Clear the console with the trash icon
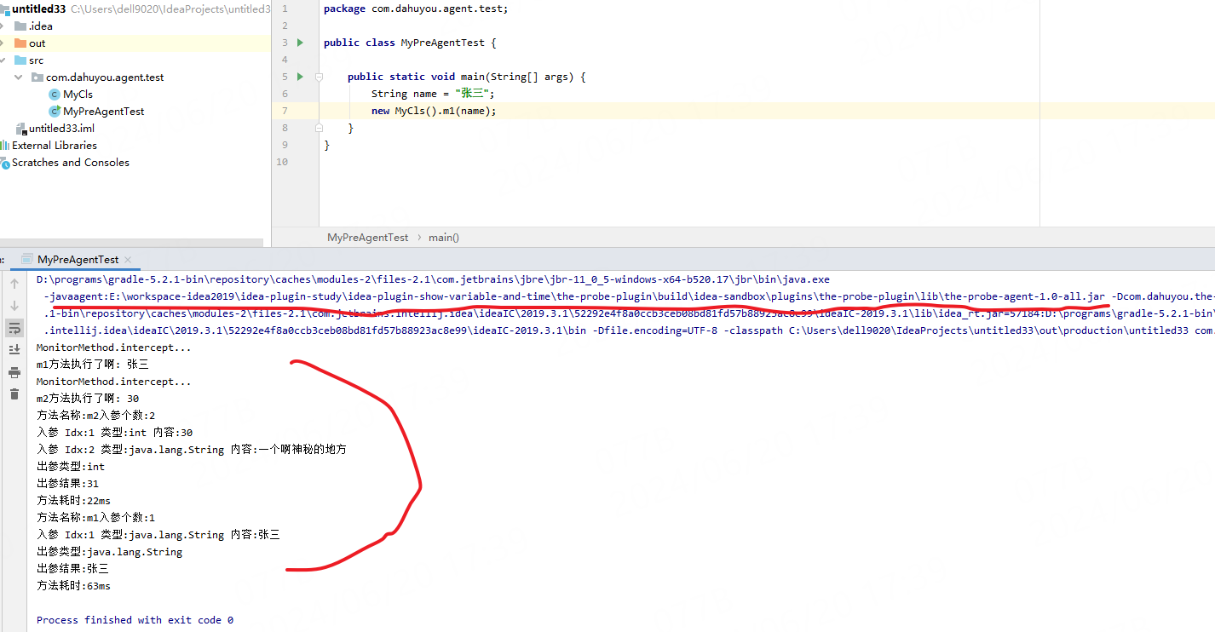This screenshot has height=632, width=1215. (x=14, y=394)
